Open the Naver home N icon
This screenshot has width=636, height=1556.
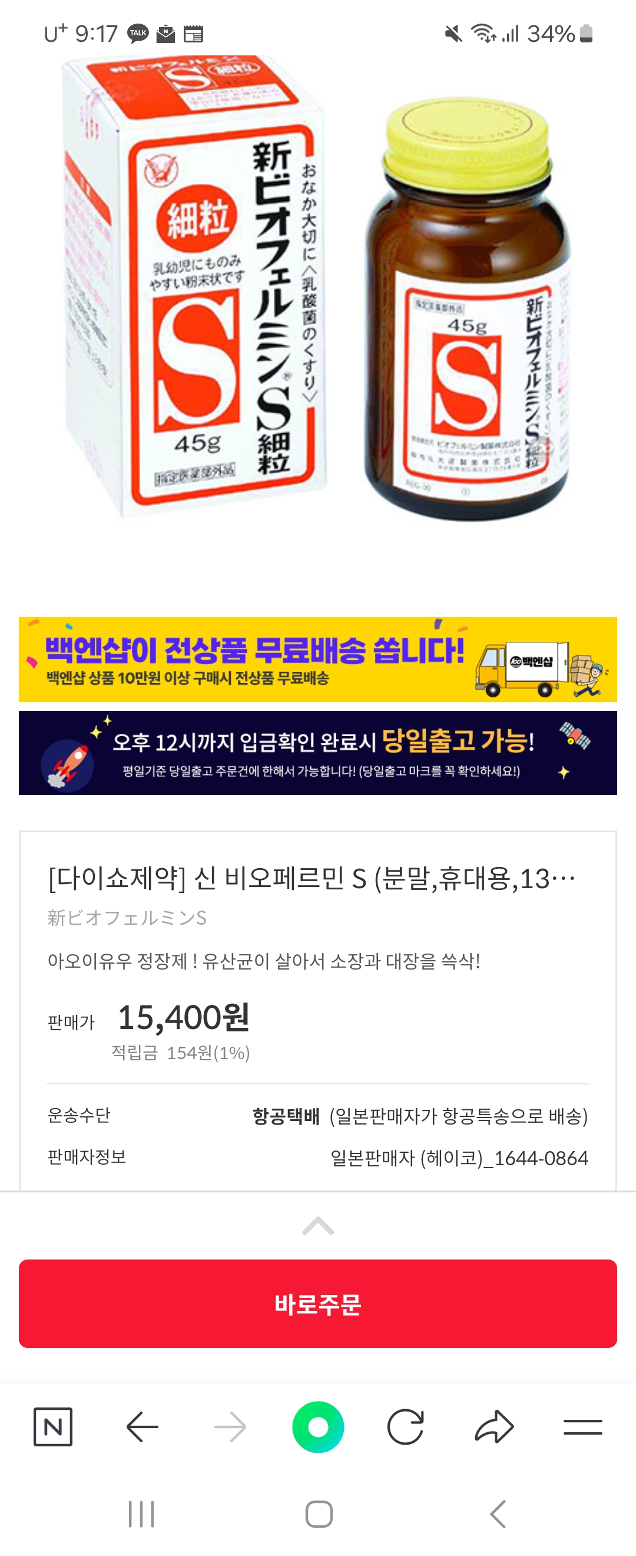pyautogui.click(x=52, y=1427)
